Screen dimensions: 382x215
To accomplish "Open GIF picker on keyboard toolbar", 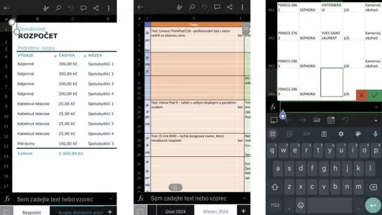I will (307, 134).
